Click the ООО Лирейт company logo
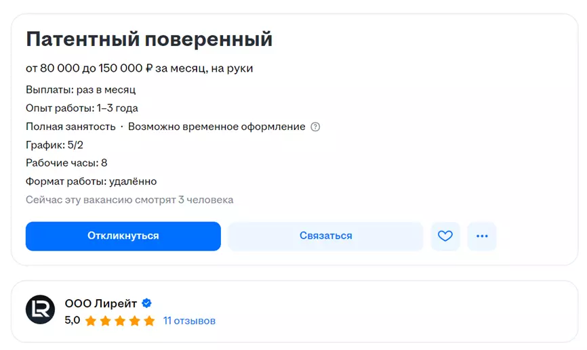This screenshot has width=587, height=350. [x=40, y=310]
